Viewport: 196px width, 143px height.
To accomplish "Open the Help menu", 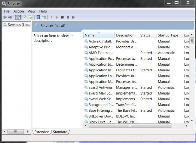I will pyautogui.click(x=43, y=11).
